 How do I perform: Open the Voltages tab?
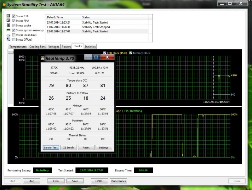[x=54, y=47]
